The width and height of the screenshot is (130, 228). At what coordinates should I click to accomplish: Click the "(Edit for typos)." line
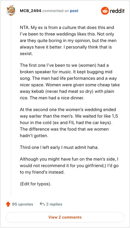coord(35,184)
